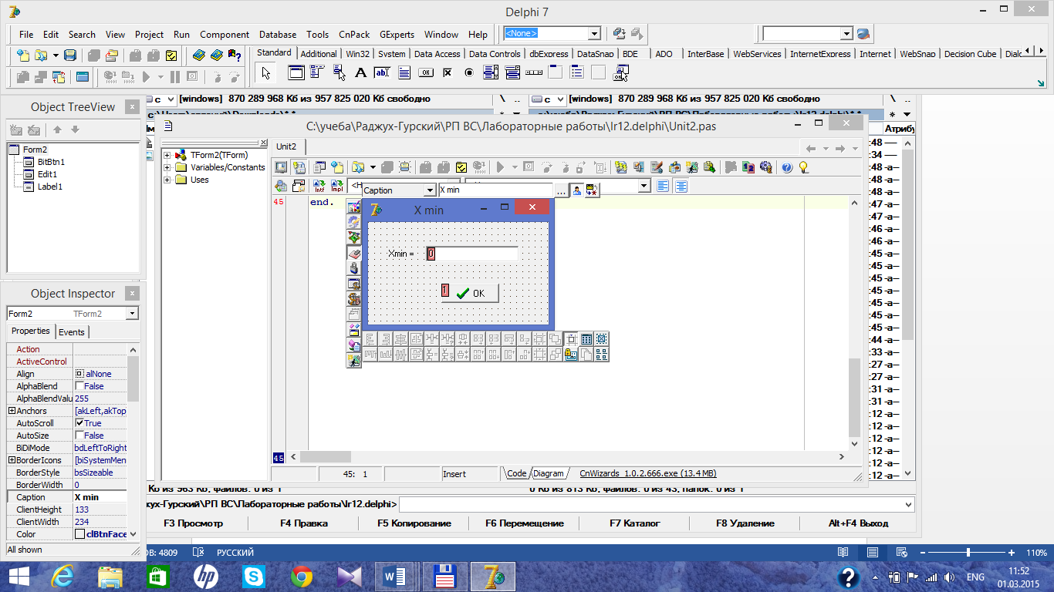Toggle the AutoScroll checkbox
The height and width of the screenshot is (592, 1054).
point(79,423)
